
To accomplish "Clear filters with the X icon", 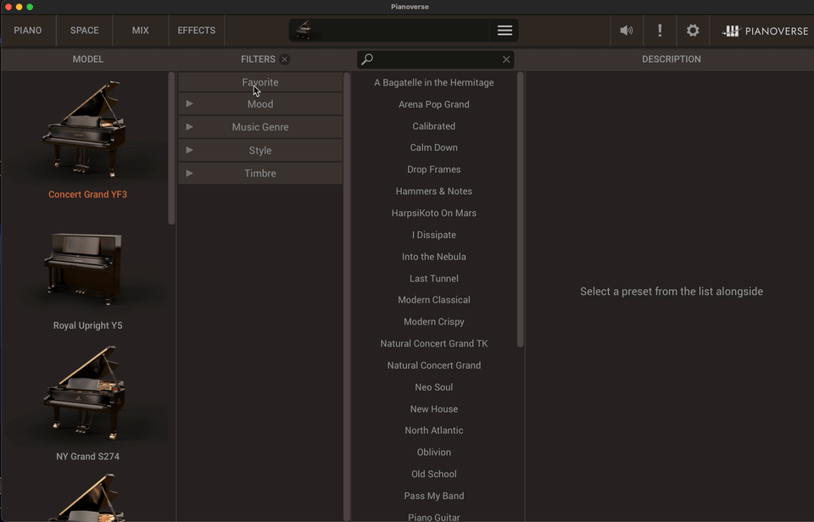I will (x=285, y=59).
